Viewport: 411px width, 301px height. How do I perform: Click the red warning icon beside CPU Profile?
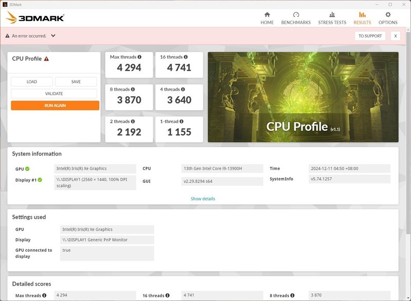(46, 59)
